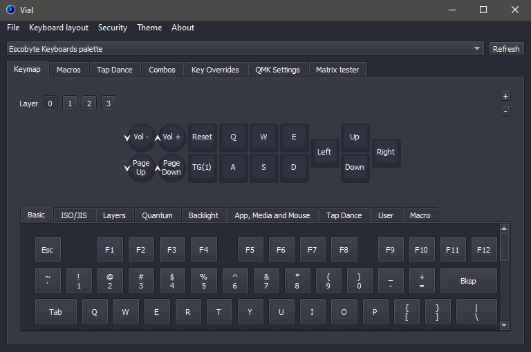
Task: Open the File menu
Action: pos(13,28)
